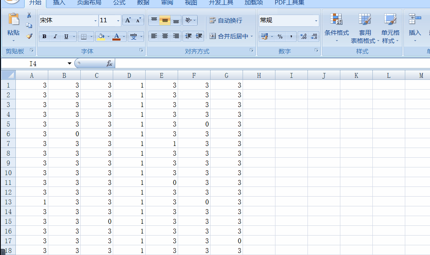Click the Select All corner button
Viewport: 430px width, 255px height.
click(x=8, y=75)
